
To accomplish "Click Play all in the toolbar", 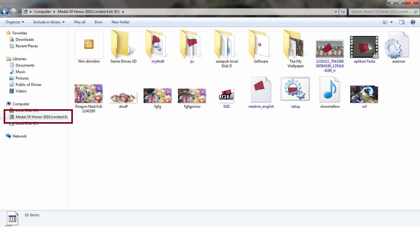I will point(80,22).
